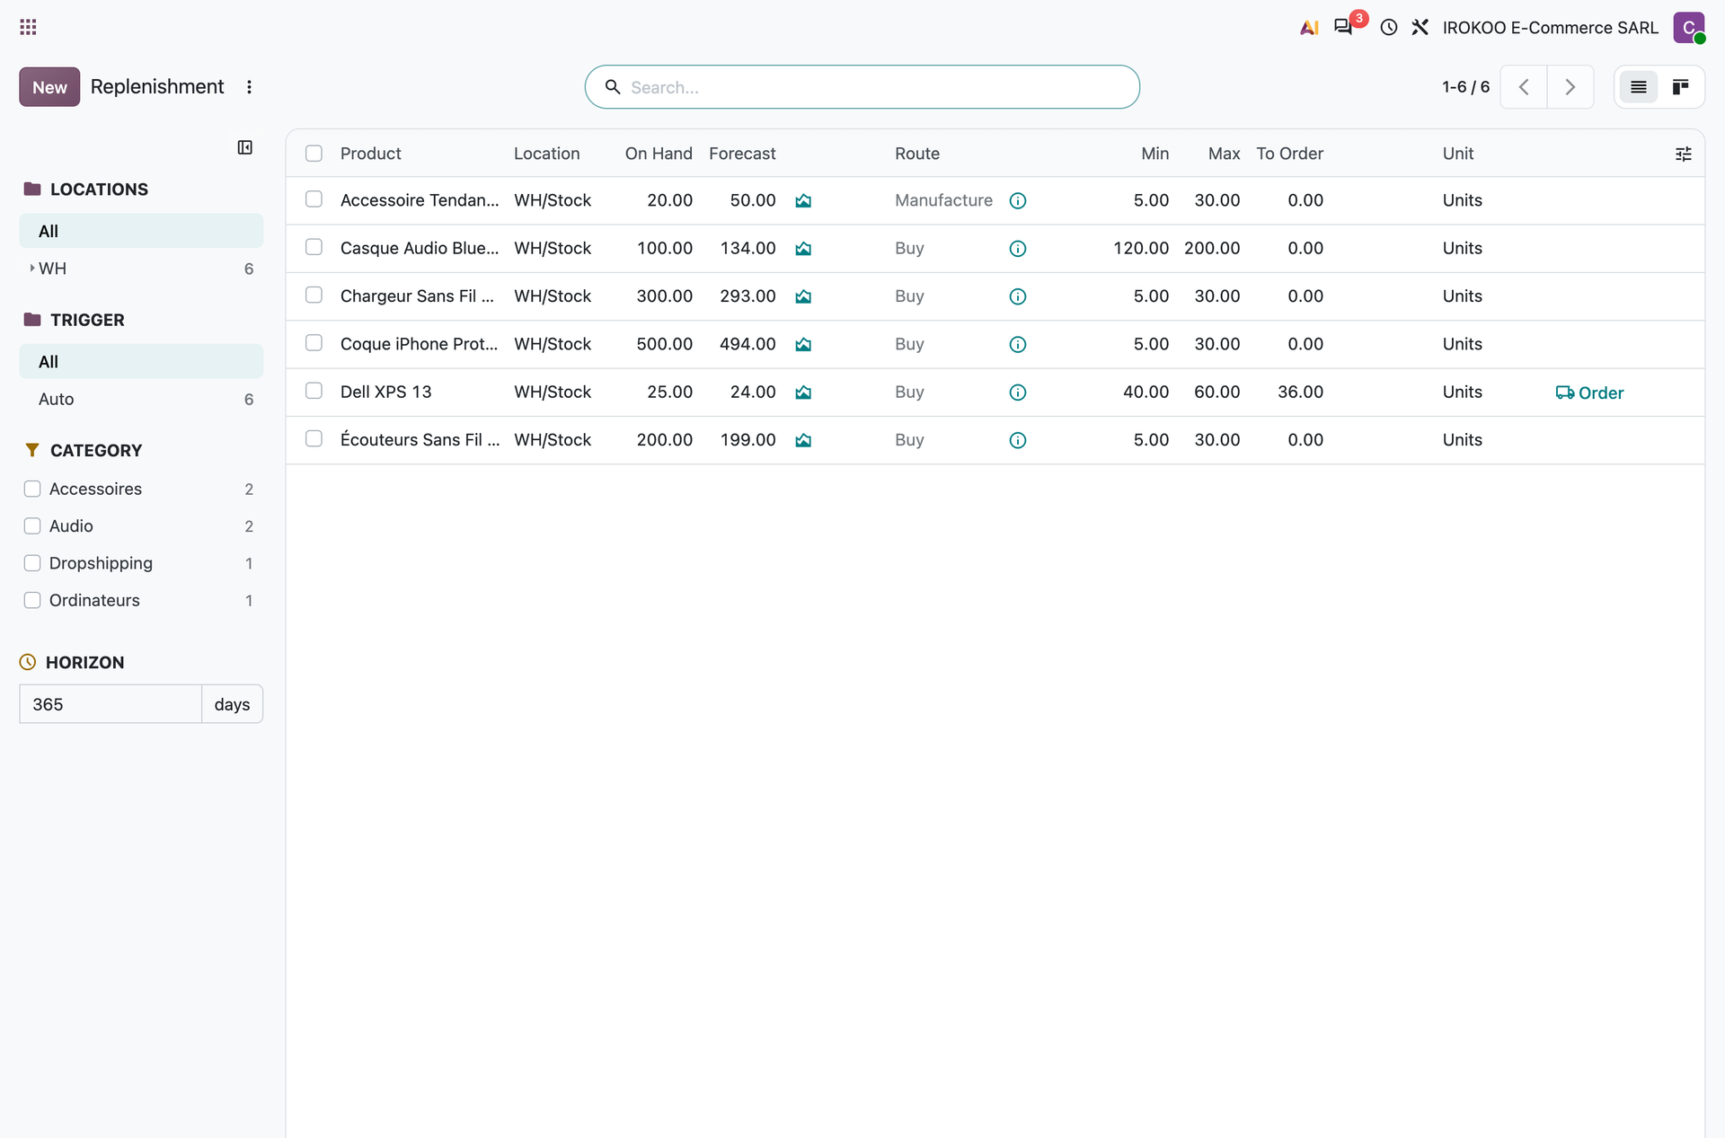Edit the Manufacture route for Accessoire Tendance
Screen dimensions: 1725x1138
pos(943,200)
